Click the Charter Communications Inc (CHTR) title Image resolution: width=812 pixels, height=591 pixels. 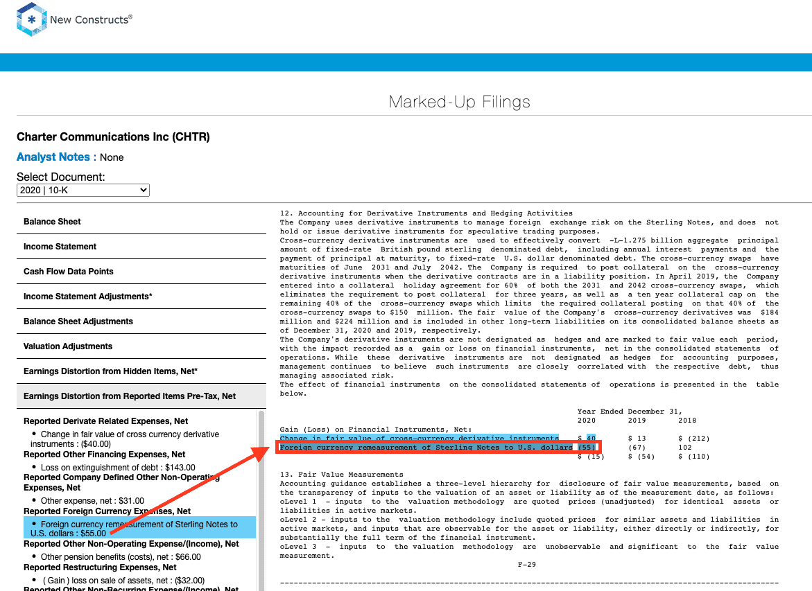click(113, 136)
